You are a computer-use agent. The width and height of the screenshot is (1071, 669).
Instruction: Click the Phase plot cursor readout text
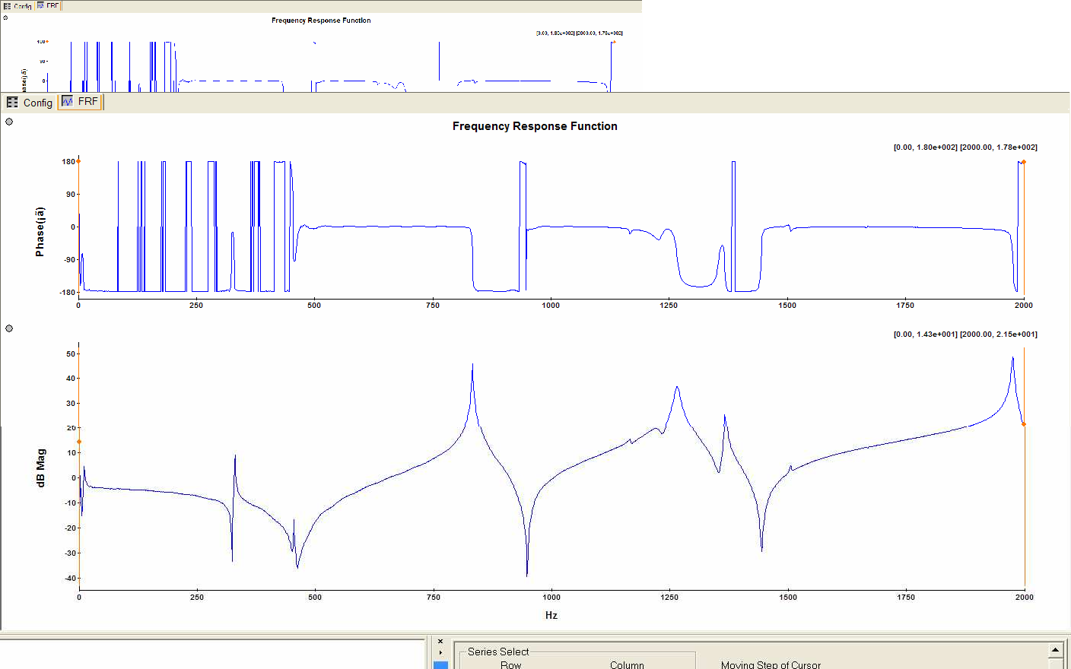pyautogui.click(x=965, y=147)
